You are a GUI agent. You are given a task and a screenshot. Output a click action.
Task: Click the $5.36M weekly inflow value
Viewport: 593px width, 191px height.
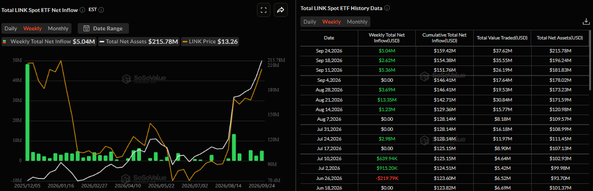(386, 70)
